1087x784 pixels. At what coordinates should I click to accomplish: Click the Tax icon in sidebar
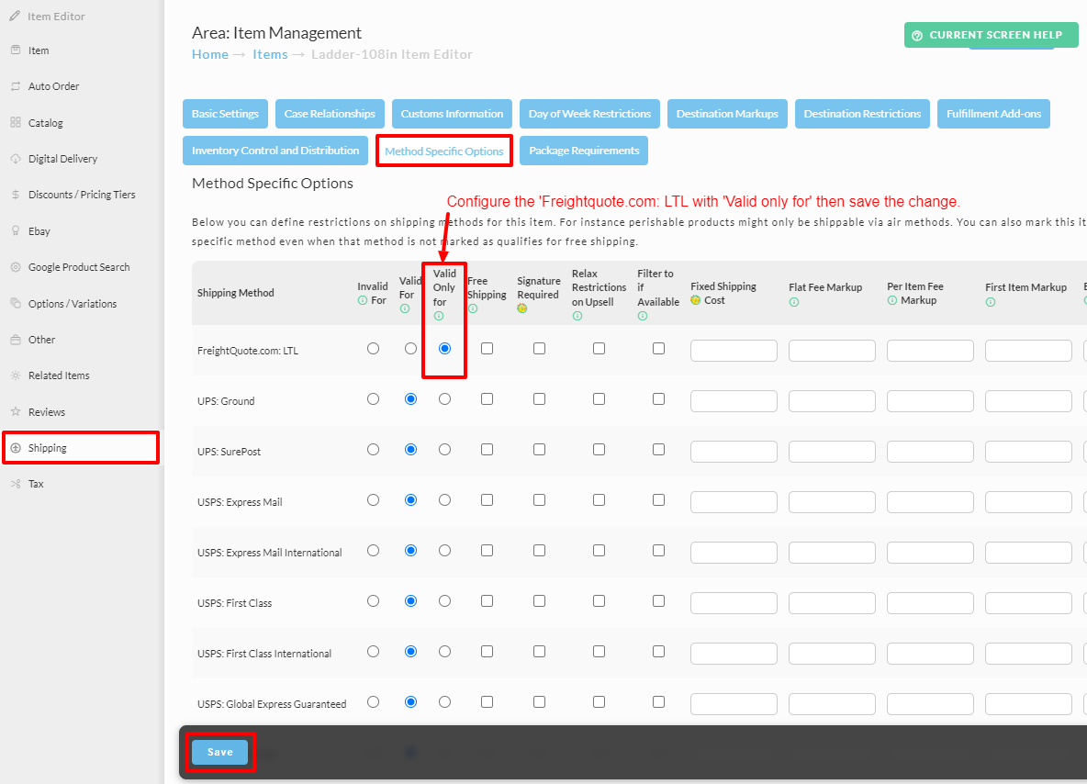[x=16, y=484]
